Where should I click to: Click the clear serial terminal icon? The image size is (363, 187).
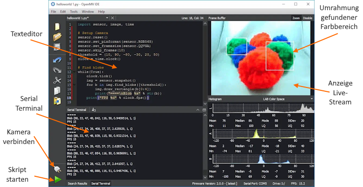[x=94, y=110]
